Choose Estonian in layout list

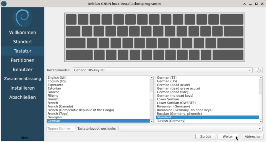[x=98, y=88]
